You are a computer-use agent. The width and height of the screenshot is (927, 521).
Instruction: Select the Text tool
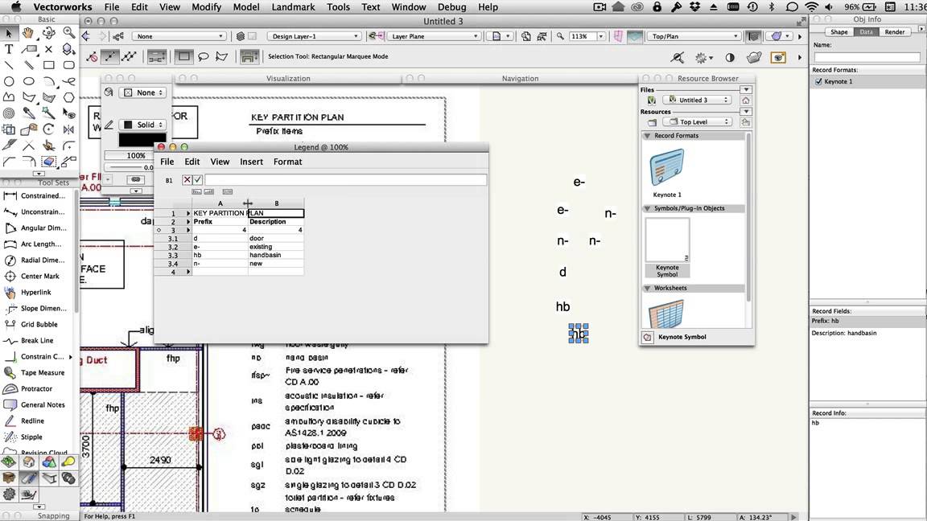pos(9,49)
